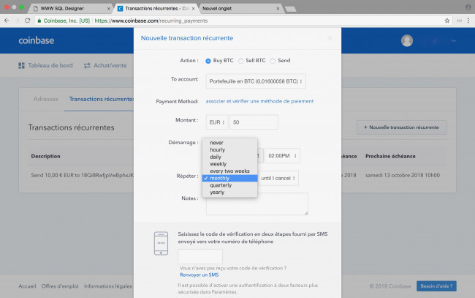The image size is (475, 298).
Task: Open Informations légales footer link
Action: pyautogui.click(x=108, y=286)
